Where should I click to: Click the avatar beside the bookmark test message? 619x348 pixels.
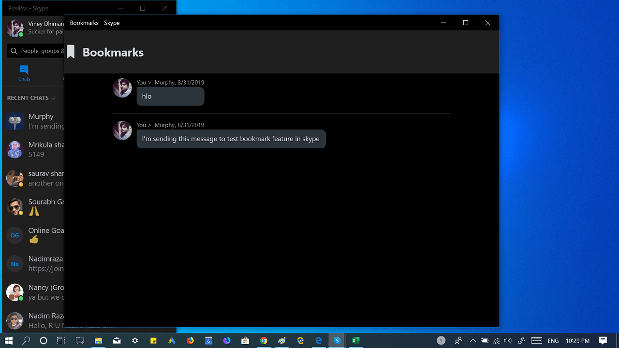coord(122,130)
